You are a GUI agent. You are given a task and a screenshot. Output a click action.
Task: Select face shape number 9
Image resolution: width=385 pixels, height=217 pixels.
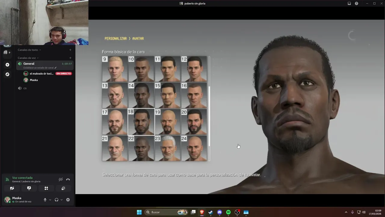click(x=115, y=69)
